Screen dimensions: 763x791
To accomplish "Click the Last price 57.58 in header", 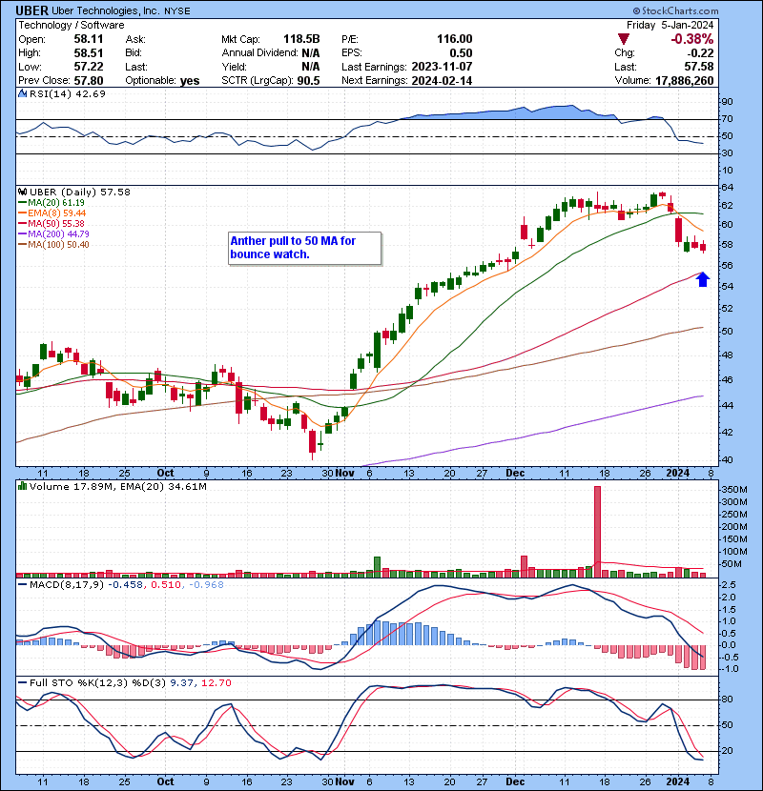I will click(x=699, y=67).
